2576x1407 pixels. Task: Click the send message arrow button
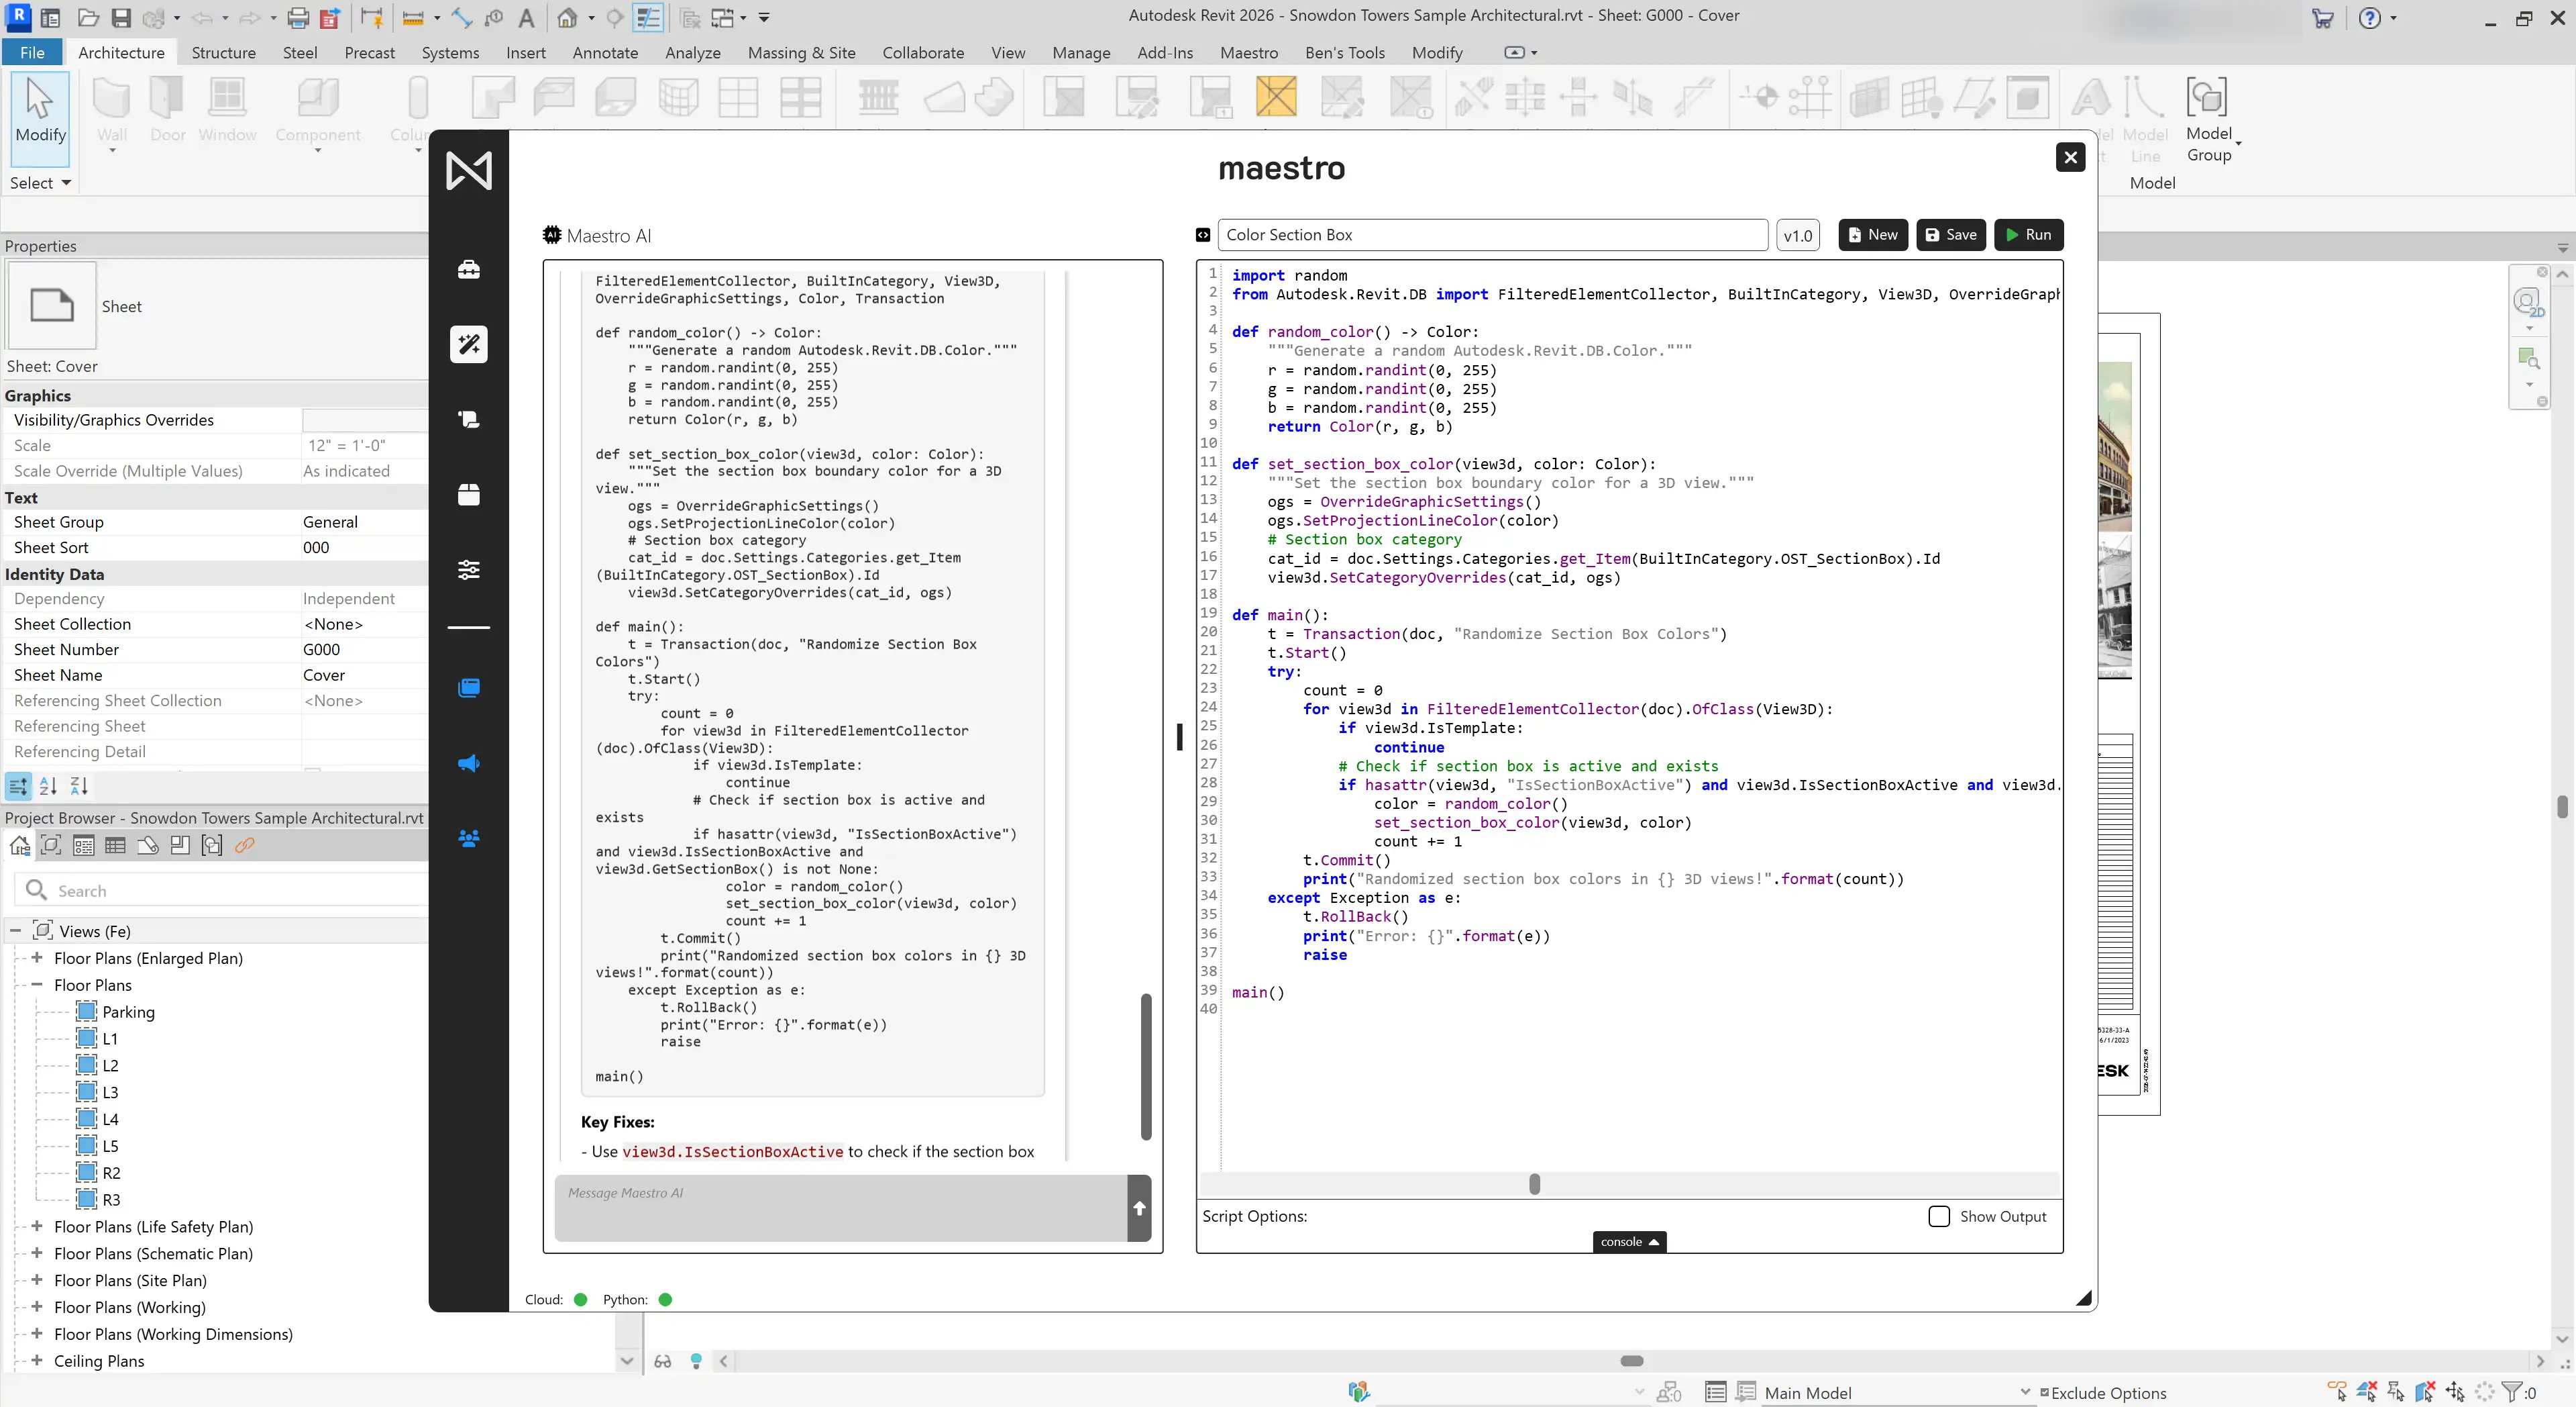1139,1208
